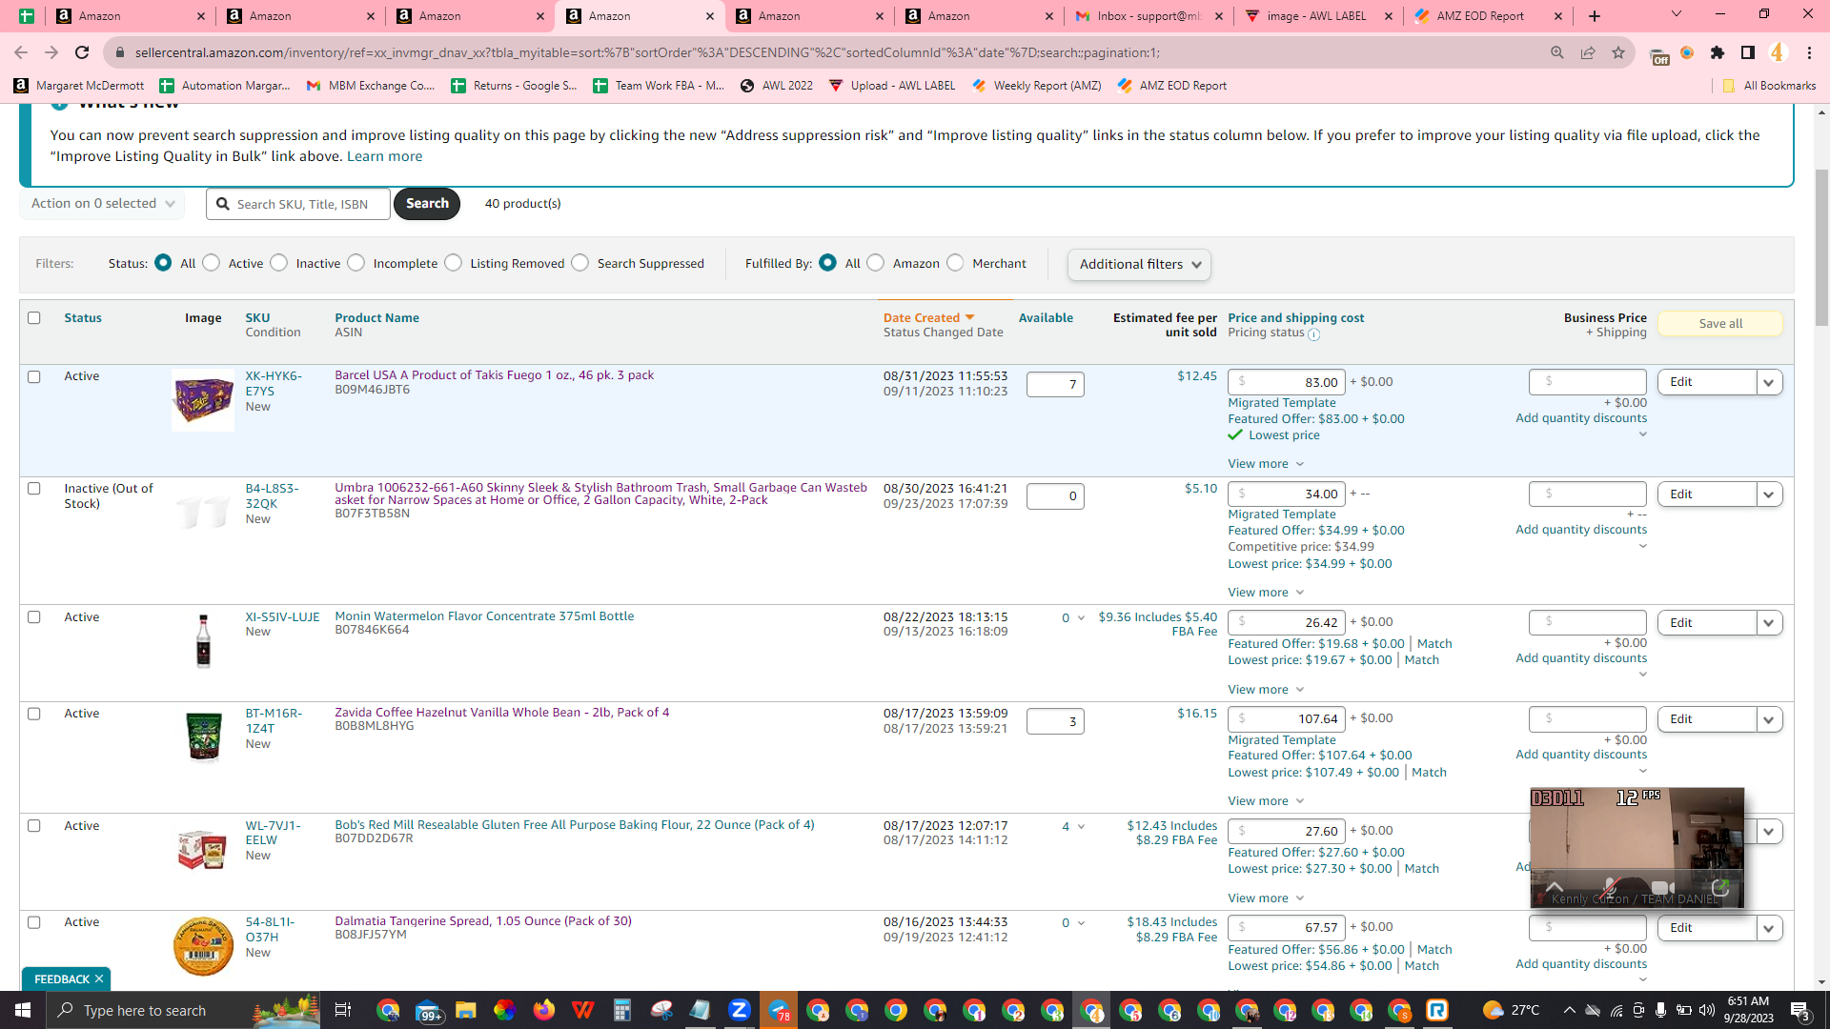
Task: Choose the Search Suppressed status filter
Action: (580, 263)
